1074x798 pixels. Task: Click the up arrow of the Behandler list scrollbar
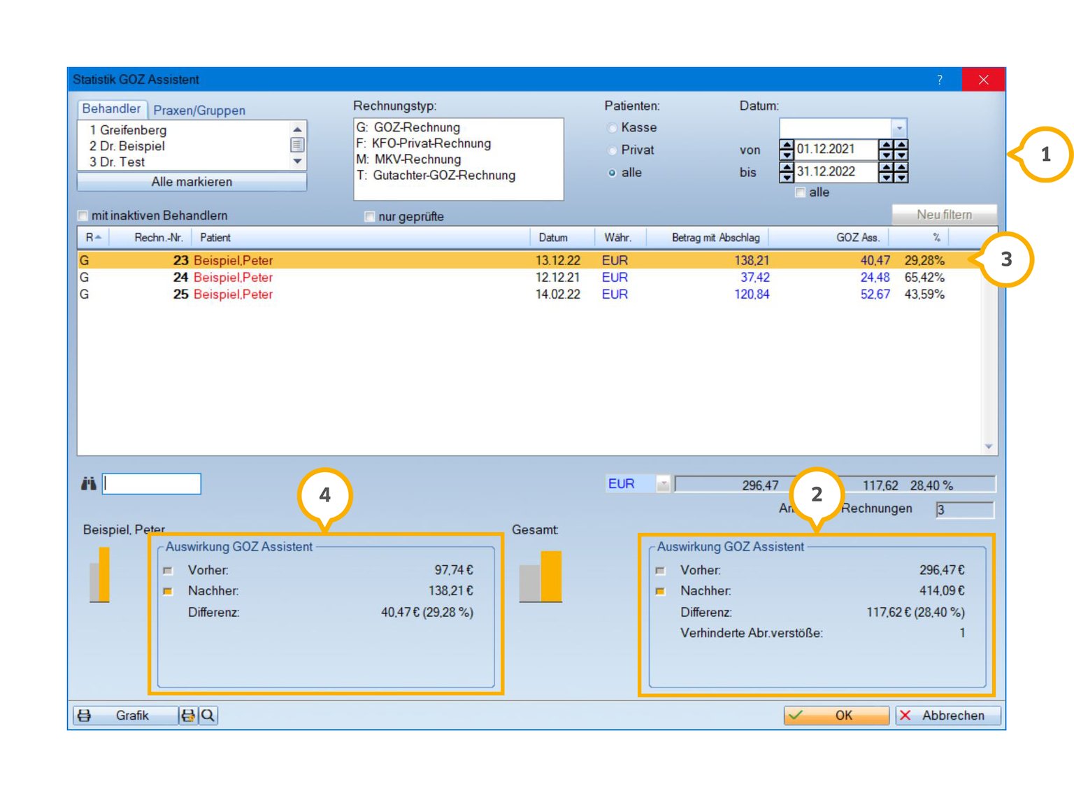coord(297,129)
